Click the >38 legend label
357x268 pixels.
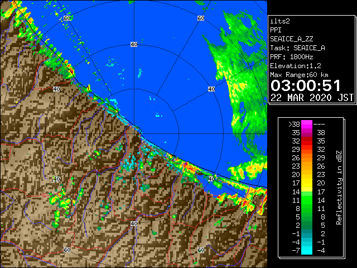(294, 125)
